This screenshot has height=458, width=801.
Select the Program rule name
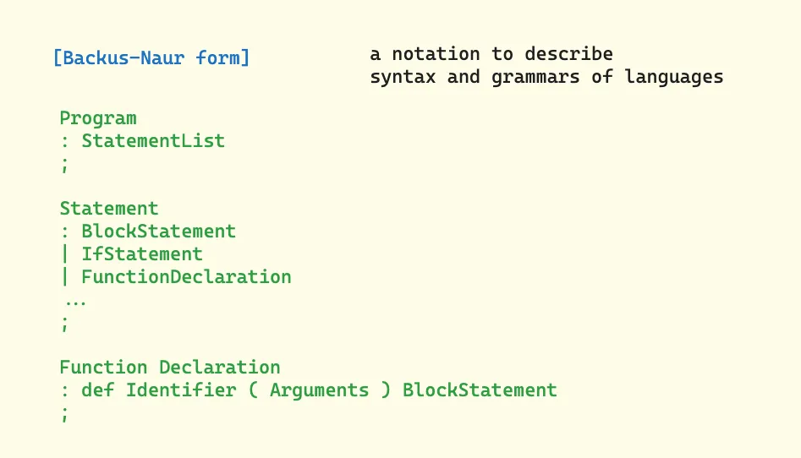(x=97, y=118)
